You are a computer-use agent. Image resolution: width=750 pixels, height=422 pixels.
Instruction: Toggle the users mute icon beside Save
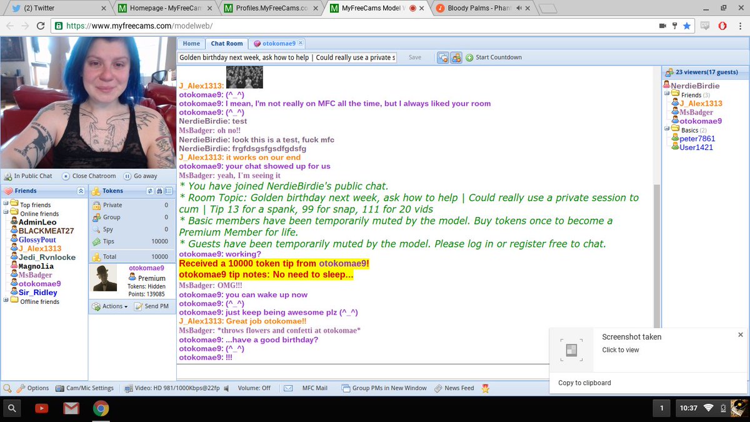pos(456,57)
